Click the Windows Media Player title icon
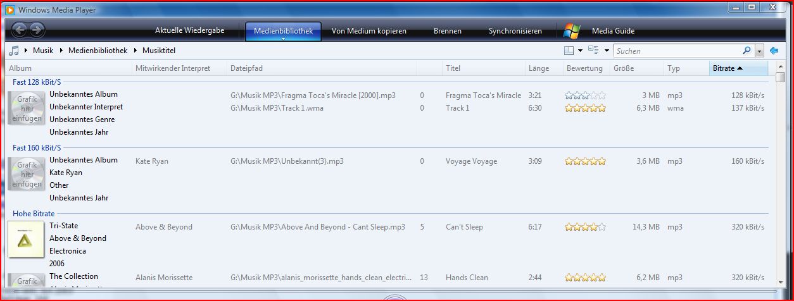 coord(10,9)
